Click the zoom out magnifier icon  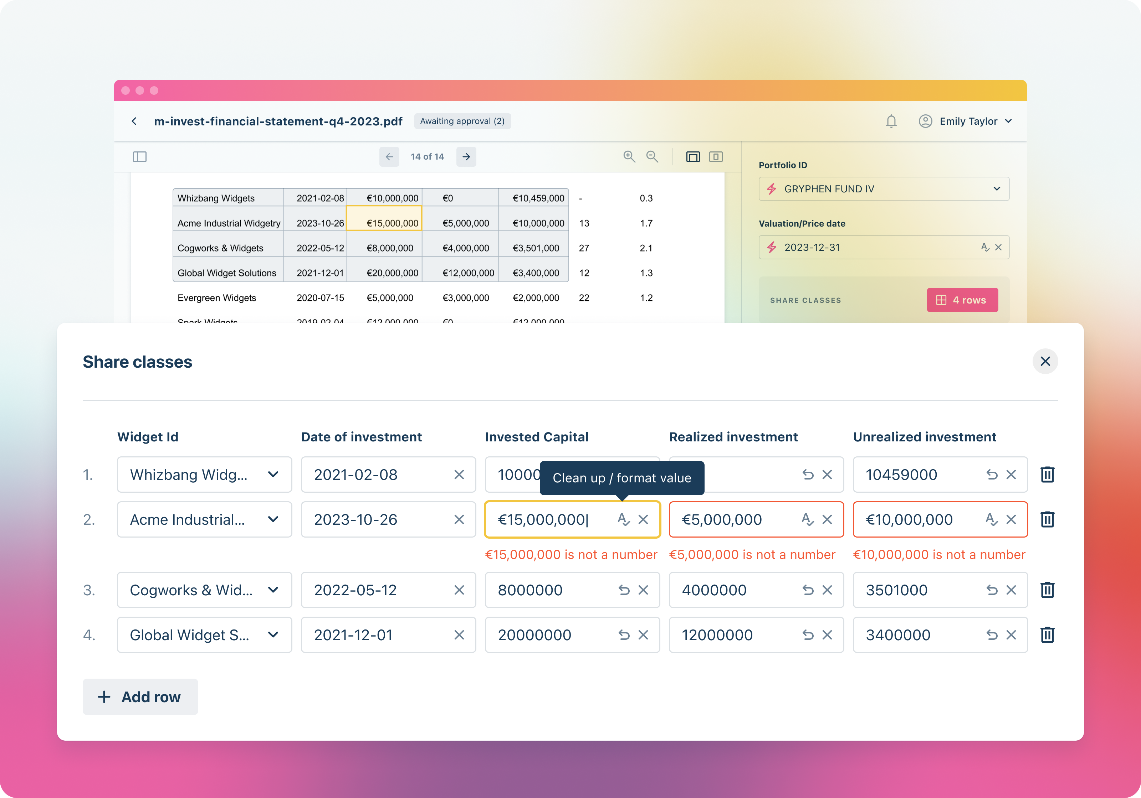pos(652,157)
